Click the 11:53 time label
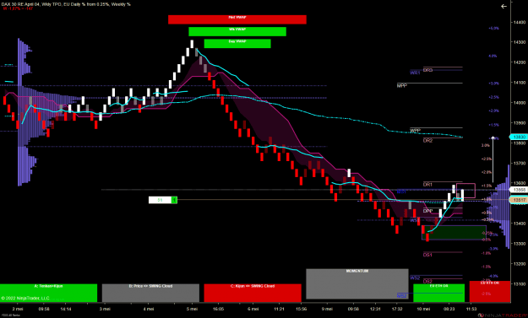528x318 pixels. tap(471, 309)
